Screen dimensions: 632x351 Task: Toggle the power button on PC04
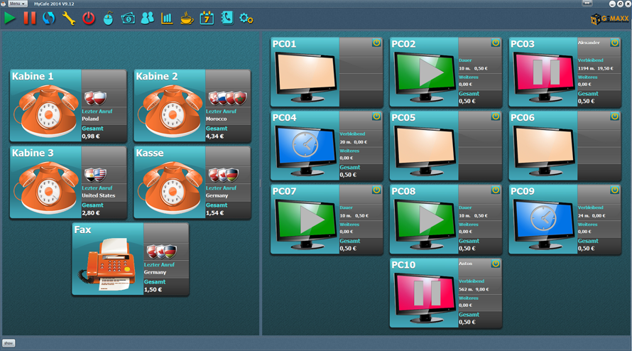pyautogui.click(x=376, y=117)
